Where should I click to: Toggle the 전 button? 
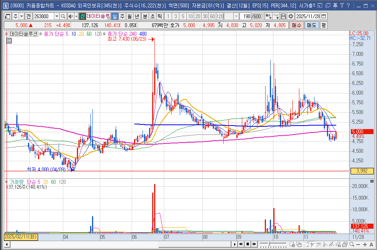29,16
